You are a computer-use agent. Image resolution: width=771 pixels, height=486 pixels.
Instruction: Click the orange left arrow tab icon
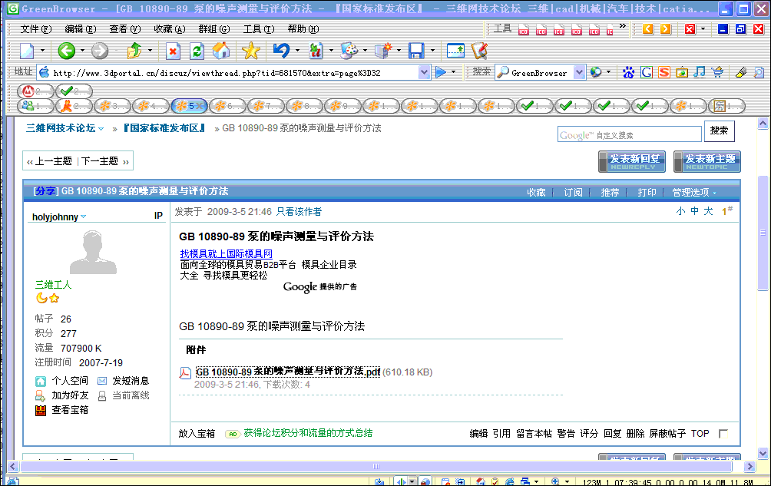point(648,29)
